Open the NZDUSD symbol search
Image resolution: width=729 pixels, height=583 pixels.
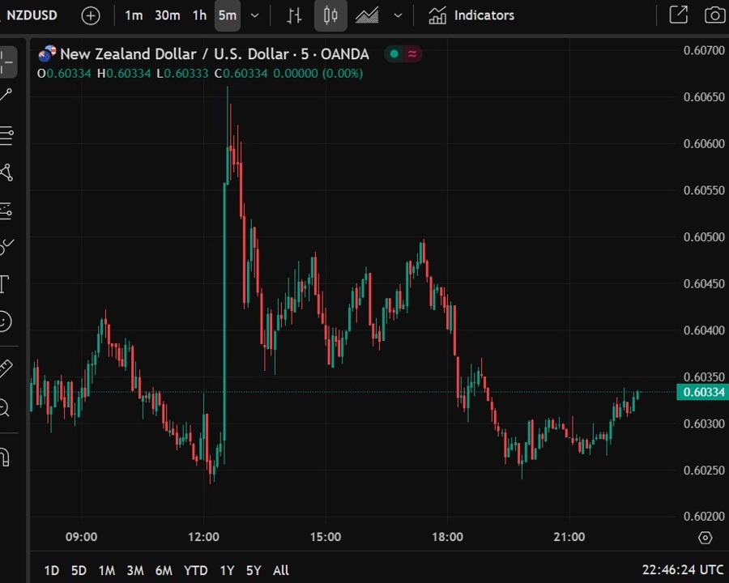click(32, 15)
